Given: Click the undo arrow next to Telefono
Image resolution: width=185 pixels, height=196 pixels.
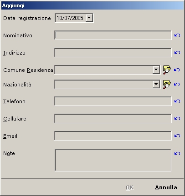Looking at the screenshot, I should pyautogui.click(x=177, y=101).
